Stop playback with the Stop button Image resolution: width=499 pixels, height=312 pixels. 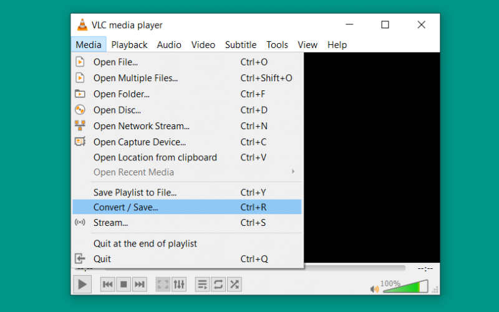point(124,285)
